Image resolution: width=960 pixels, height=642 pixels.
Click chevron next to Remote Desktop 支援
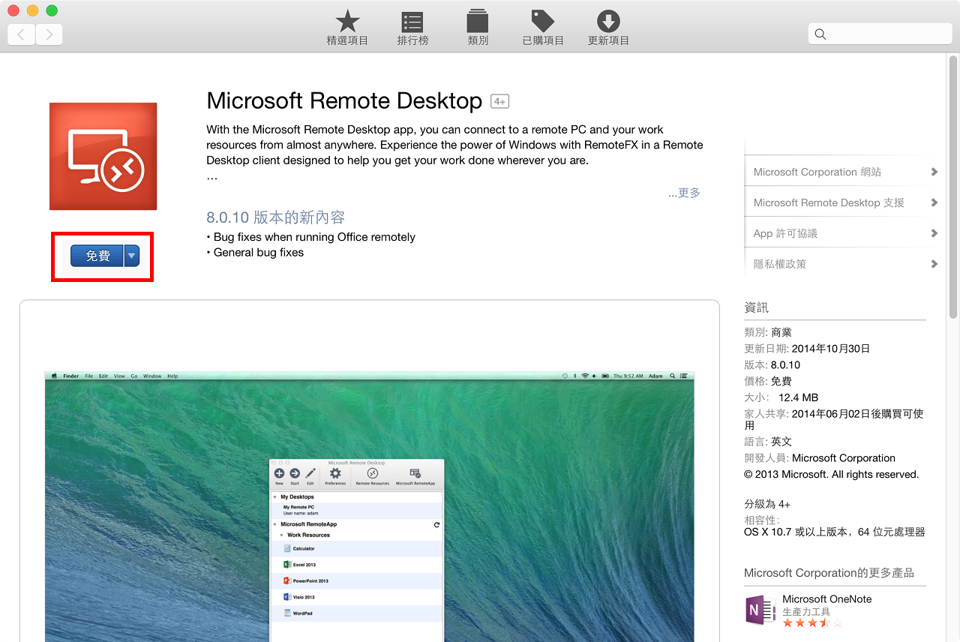point(934,202)
